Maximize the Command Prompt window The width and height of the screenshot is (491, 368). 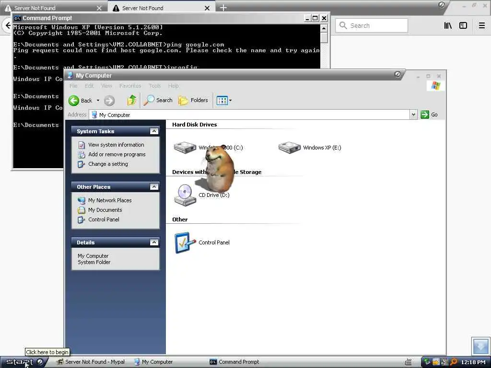[x=316, y=18]
